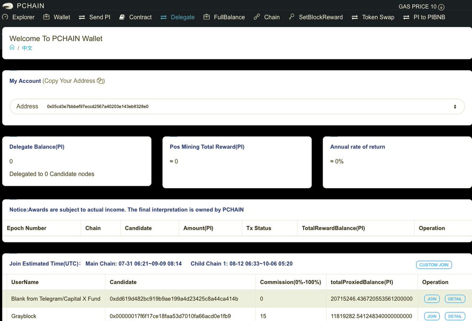This screenshot has width=472, height=321.
Task: View DETAIL of Blank from Telegram/Capital X Fund
Action: (x=455, y=299)
